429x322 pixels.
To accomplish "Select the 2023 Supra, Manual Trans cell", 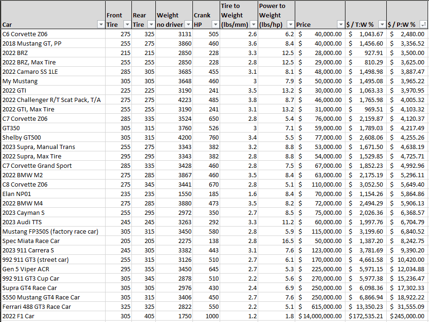I will coord(53,147).
